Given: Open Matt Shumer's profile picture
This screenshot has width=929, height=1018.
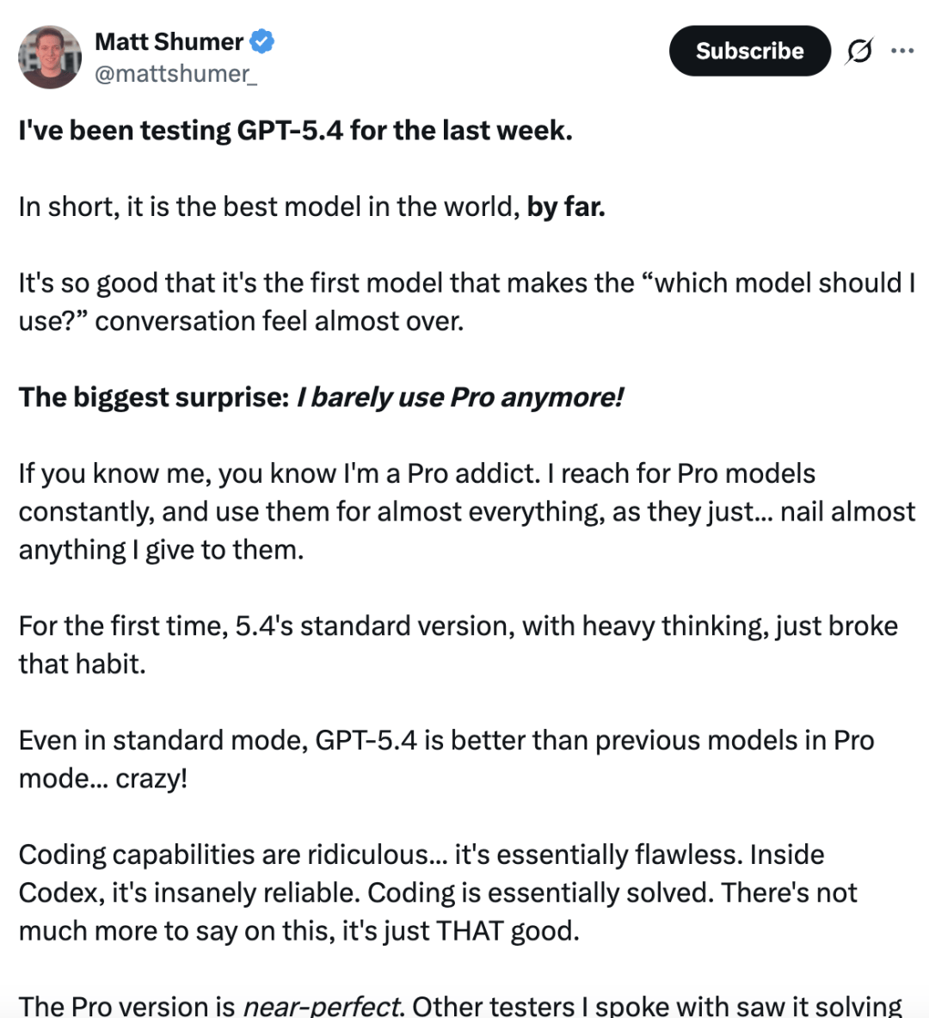Looking at the screenshot, I should pos(50,57).
